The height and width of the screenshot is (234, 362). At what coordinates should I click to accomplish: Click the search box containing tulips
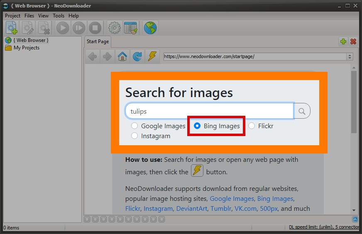pos(210,111)
